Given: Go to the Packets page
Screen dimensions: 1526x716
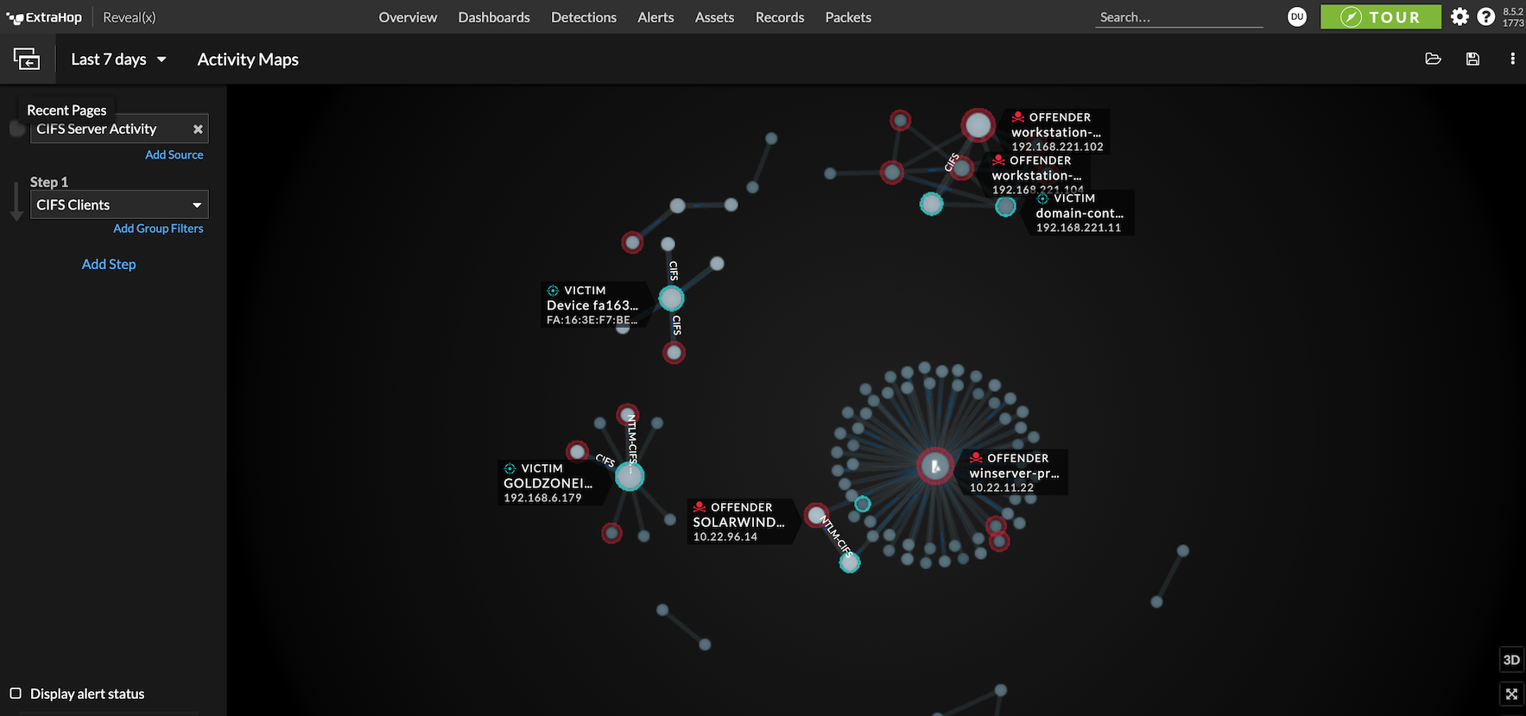Looking at the screenshot, I should [848, 17].
